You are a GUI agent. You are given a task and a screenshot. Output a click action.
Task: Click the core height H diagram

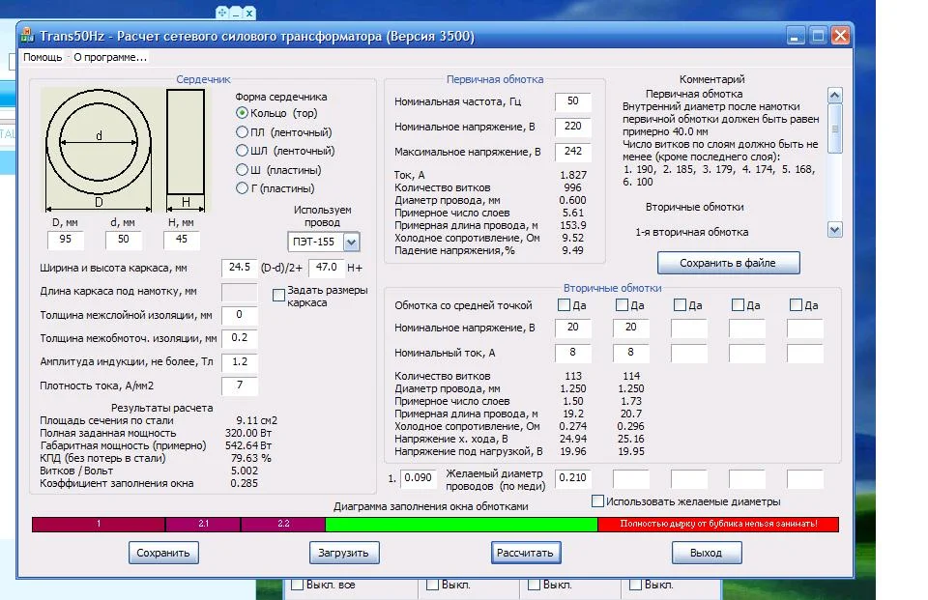(186, 141)
